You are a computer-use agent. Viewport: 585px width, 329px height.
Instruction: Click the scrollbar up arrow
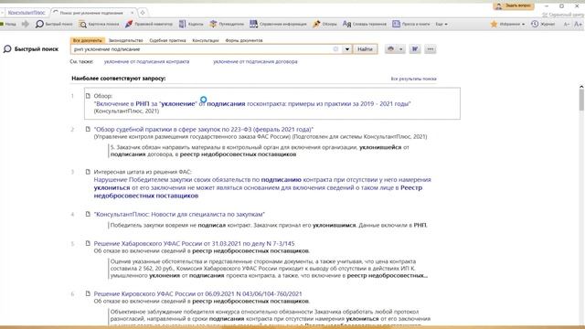point(581,87)
